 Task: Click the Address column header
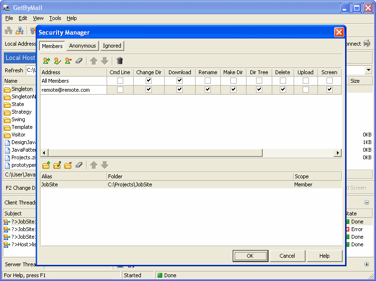pyautogui.click(x=73, y=72)
